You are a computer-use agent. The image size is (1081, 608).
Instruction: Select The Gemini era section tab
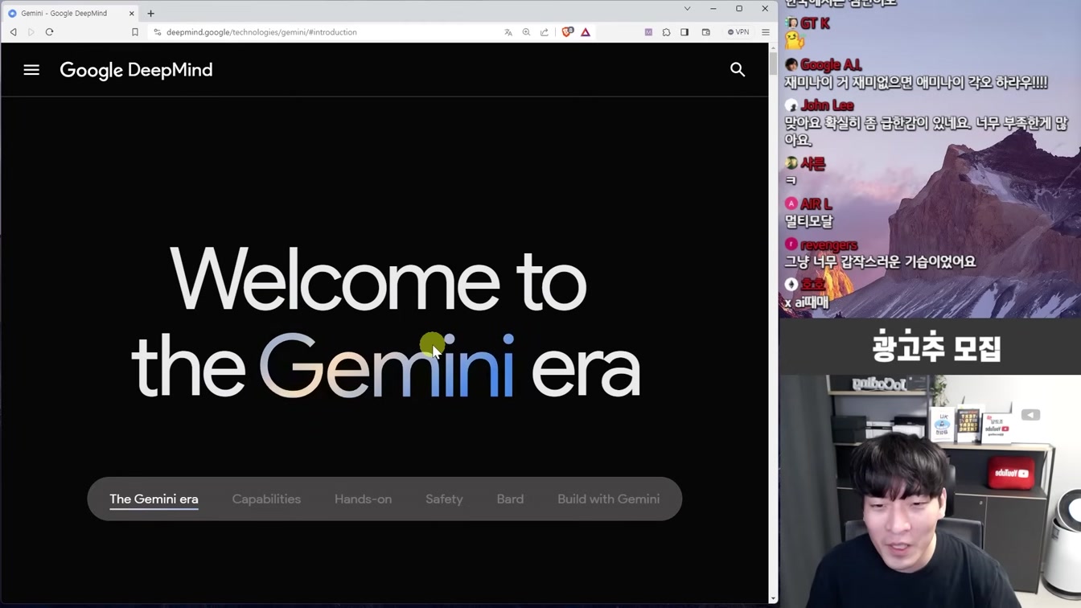pyautogui.click(x=154, y=499)
